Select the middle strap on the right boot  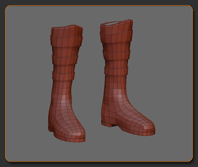pos(117,55)
